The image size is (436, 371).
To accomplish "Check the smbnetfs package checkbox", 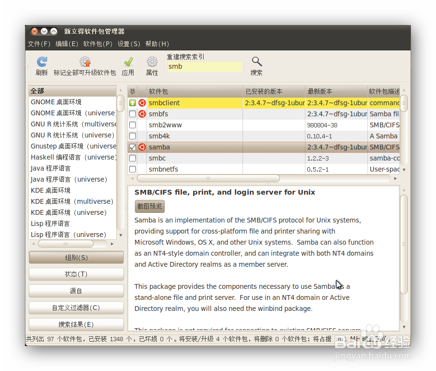I will tap(133, 169).
